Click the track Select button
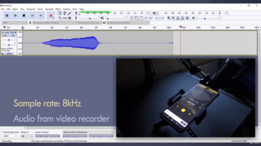 pyautogui.click(x=9, y=54)
